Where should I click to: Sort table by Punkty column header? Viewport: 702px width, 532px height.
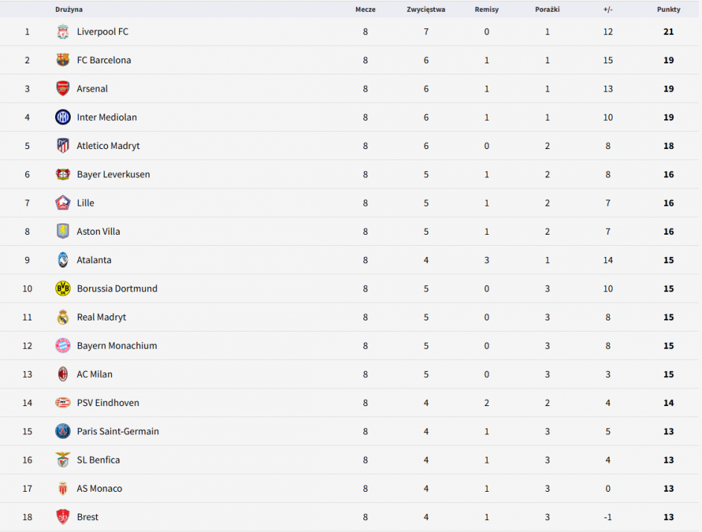pyautogui.click(x=668, y=10)
